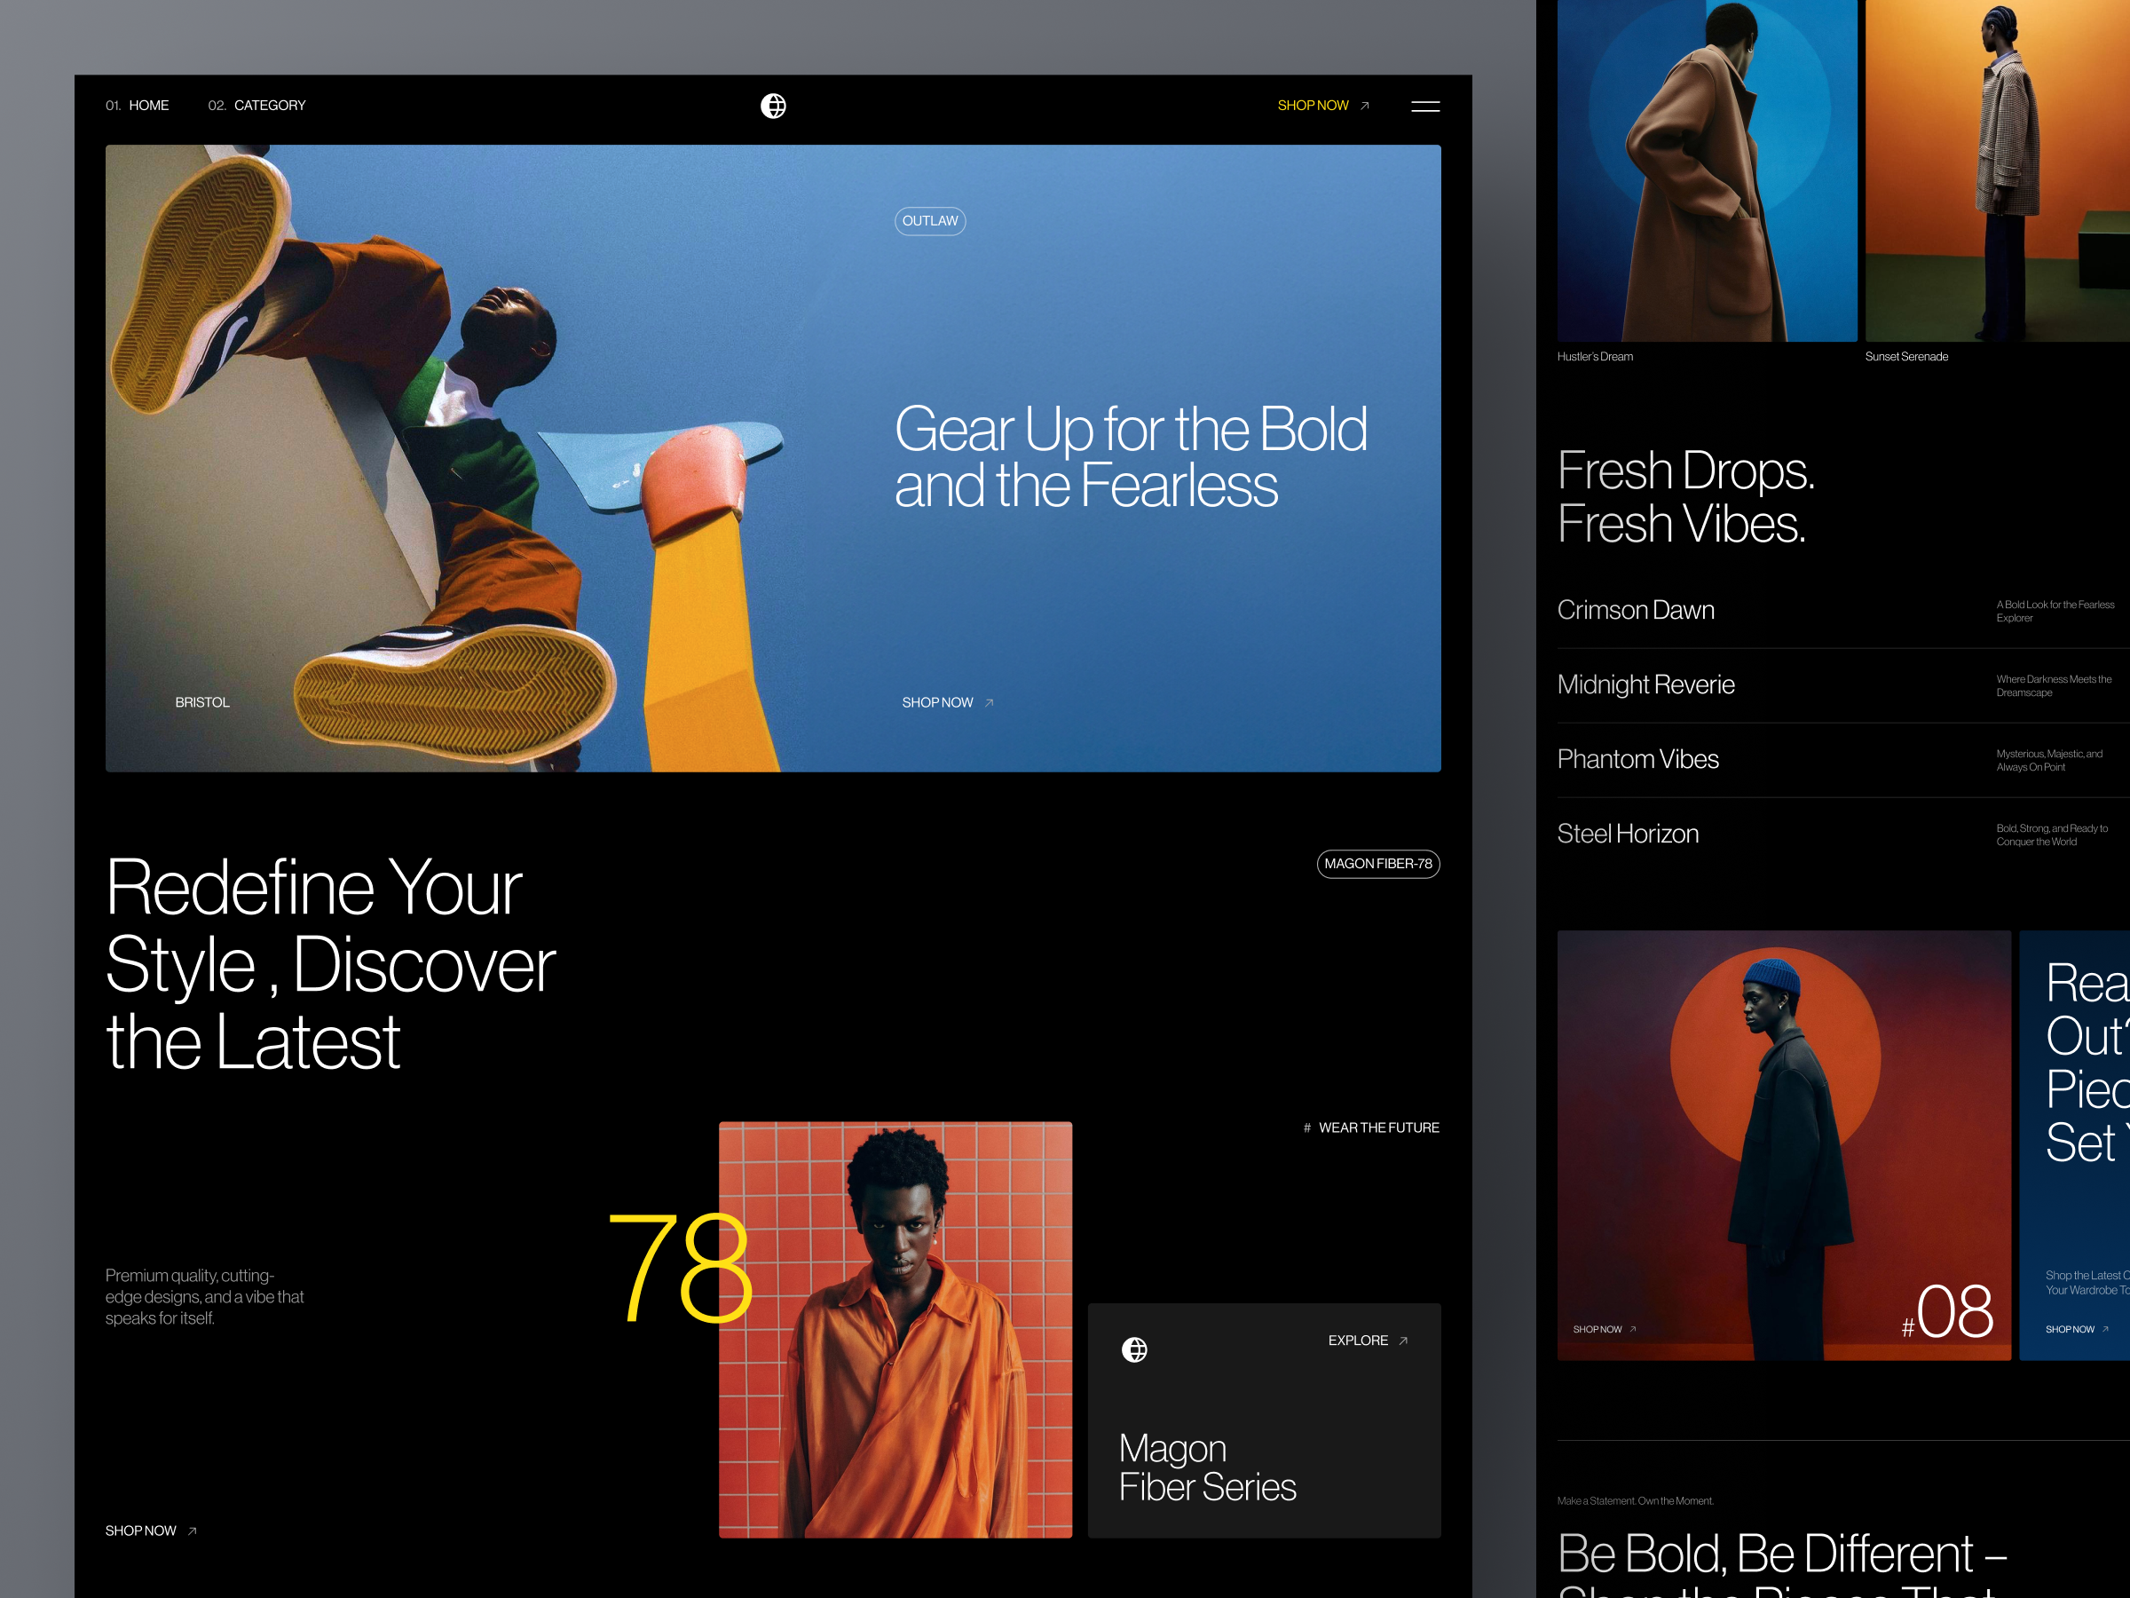Toggle the WEAR THE FUTURE tag
This screenshot has width=2130, height=1598.
click(1379, 1127)
